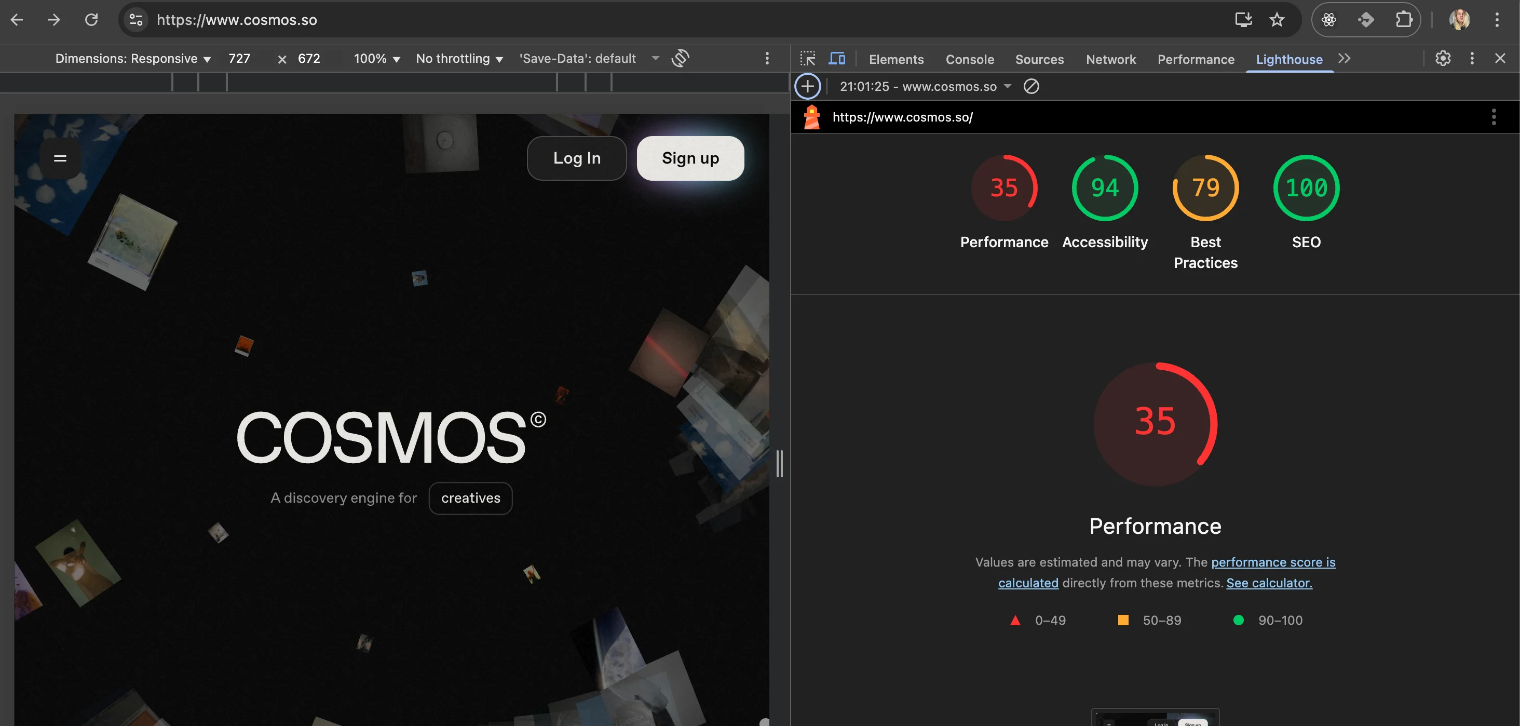Screen dimensions: 1520x726
Task: Click the browser address bar URL
Action: (x=237, y=20)
